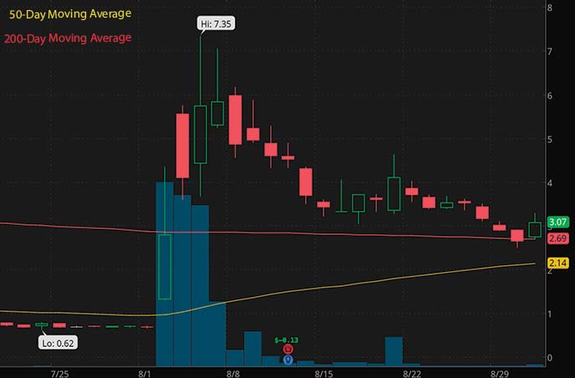
Task: Click the red 2.69 moving average tag
Action: (557, 238)
